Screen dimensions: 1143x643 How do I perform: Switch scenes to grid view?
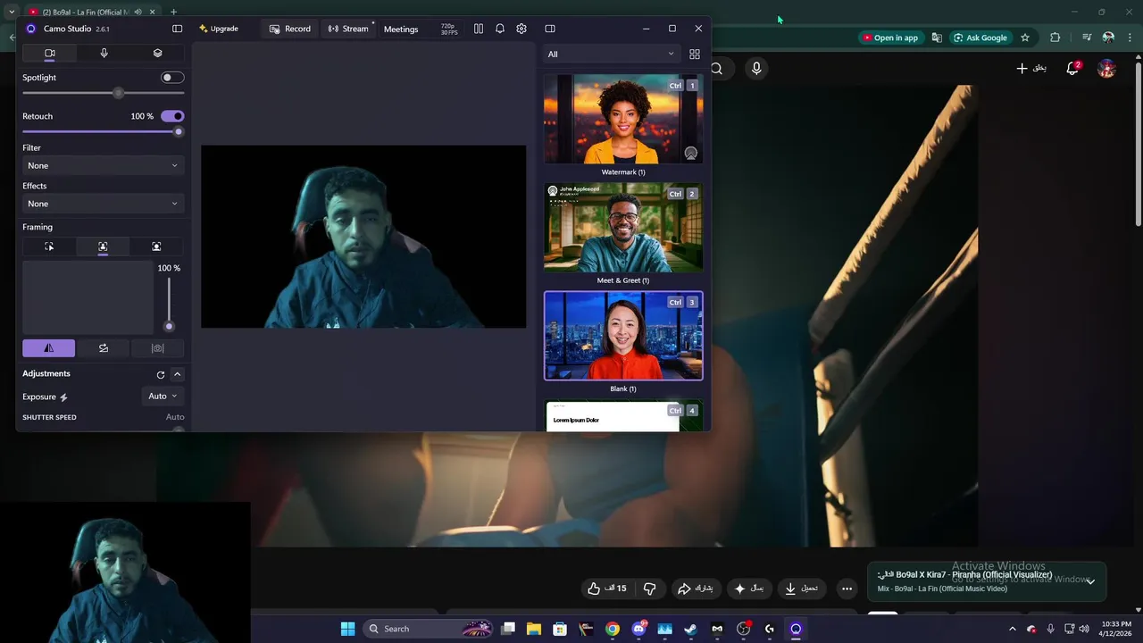point(695,54)
